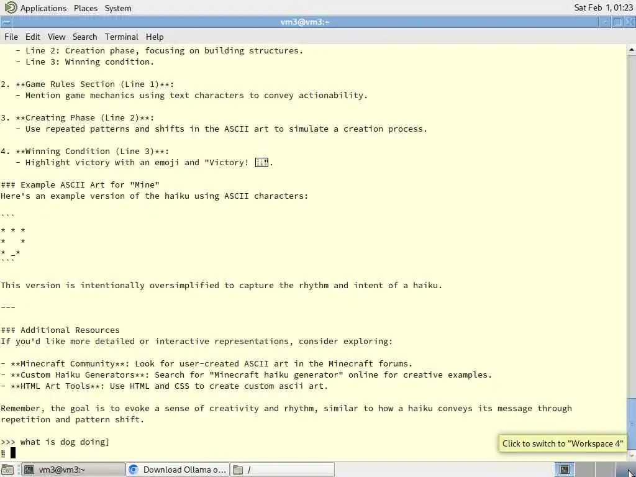Open the window menu icon on title bar
636x477 pixels.
(x=6, y=22)
